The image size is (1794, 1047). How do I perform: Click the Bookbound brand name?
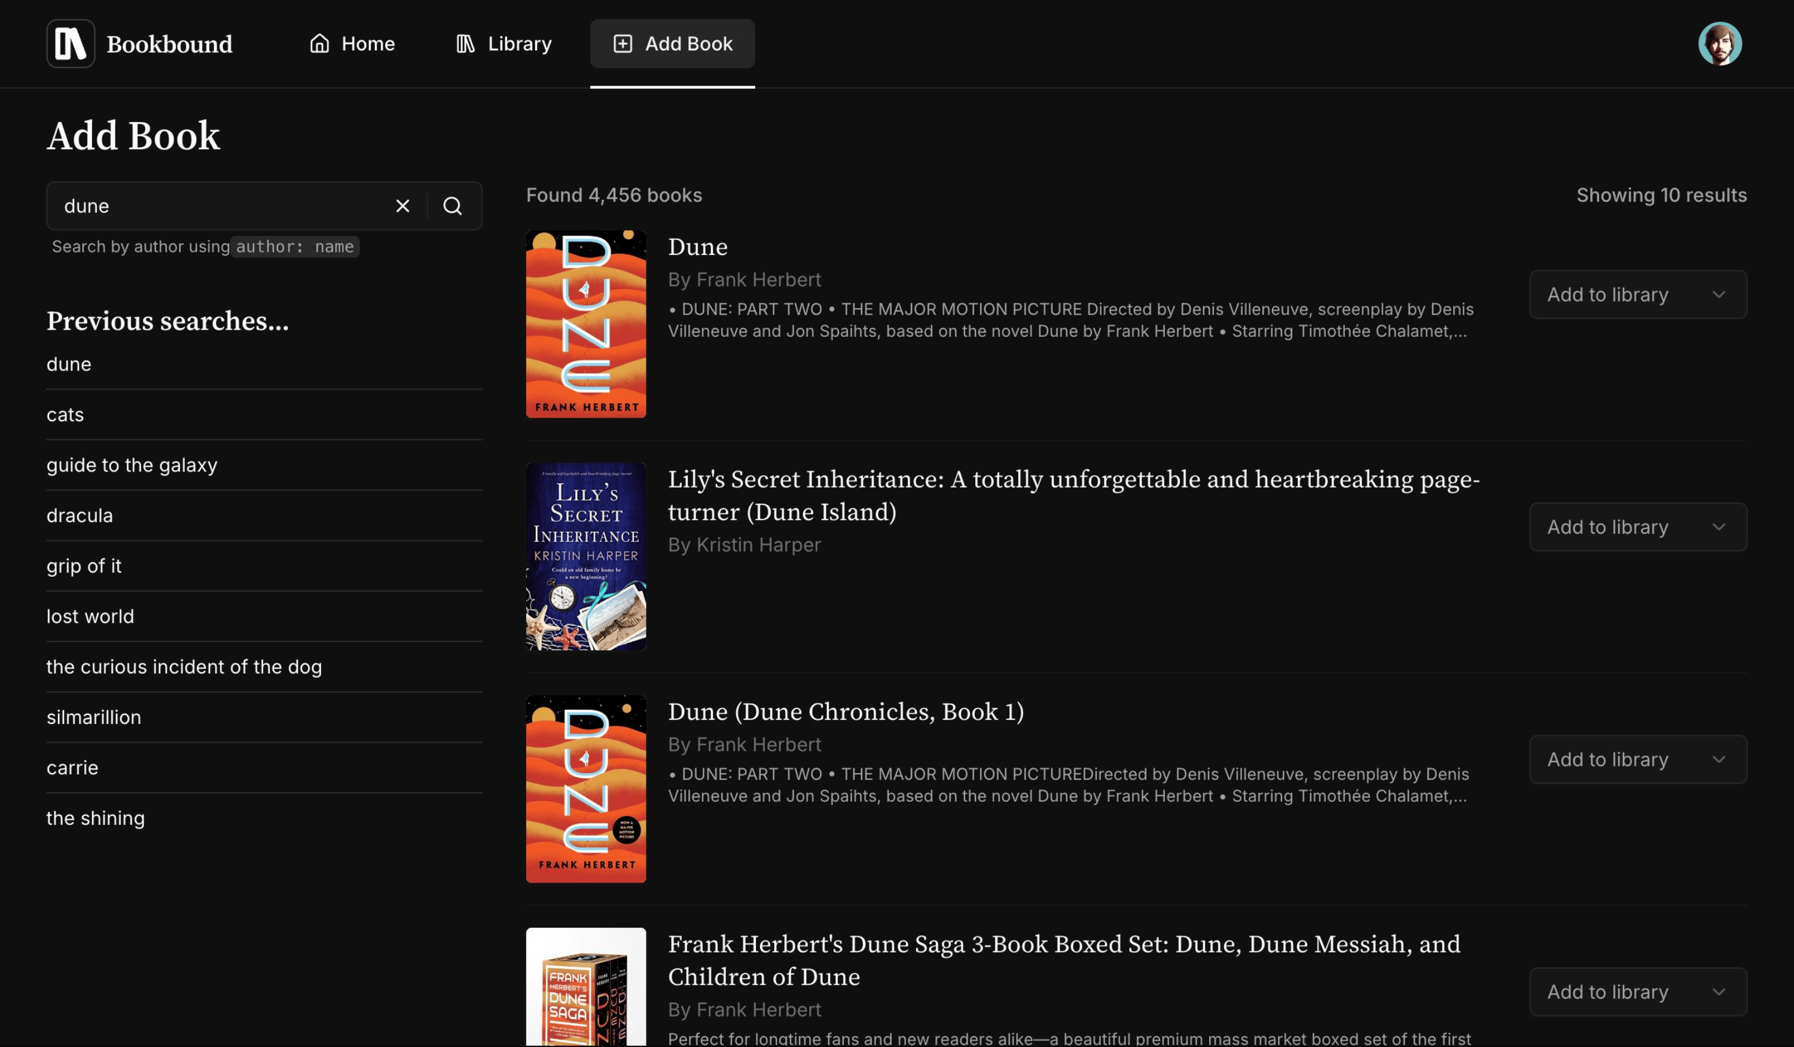coord(169,44)
